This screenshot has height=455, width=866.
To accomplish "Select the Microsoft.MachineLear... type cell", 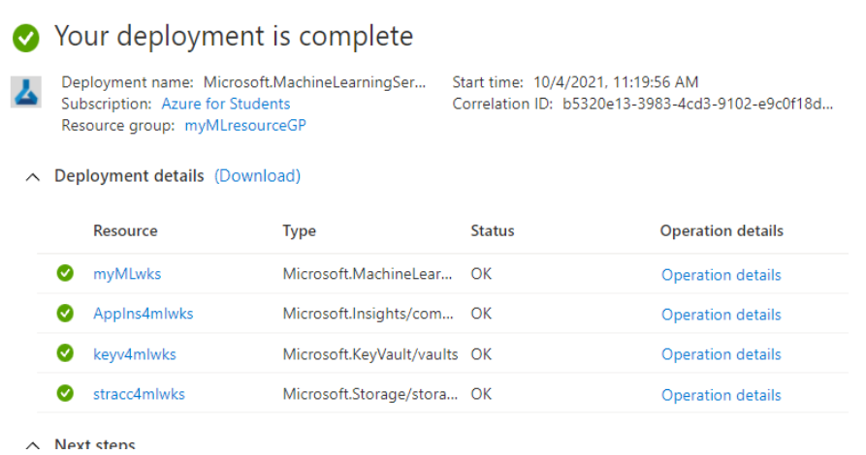I will coord(368,274).
